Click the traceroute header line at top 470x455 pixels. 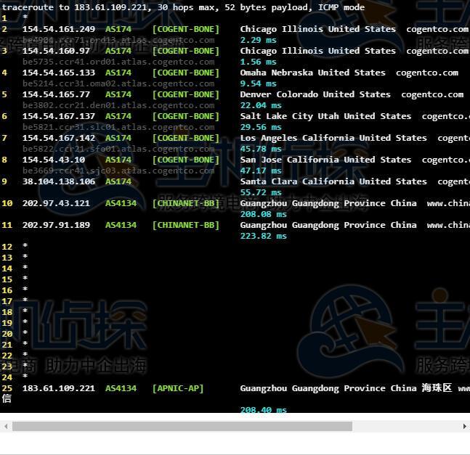[x=182, y=7]
